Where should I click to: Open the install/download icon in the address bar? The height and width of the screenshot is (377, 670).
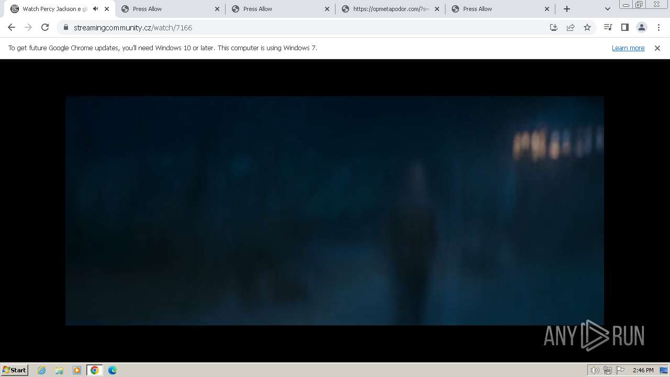554,27
